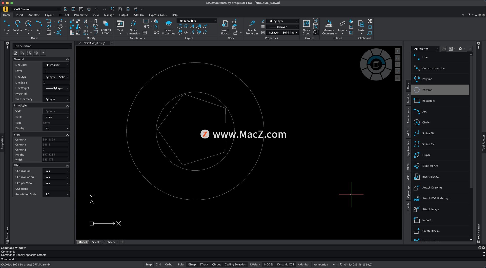Select Rectangle in the tool palette
This screenshot has width=486, height=268.
[440, 101]
